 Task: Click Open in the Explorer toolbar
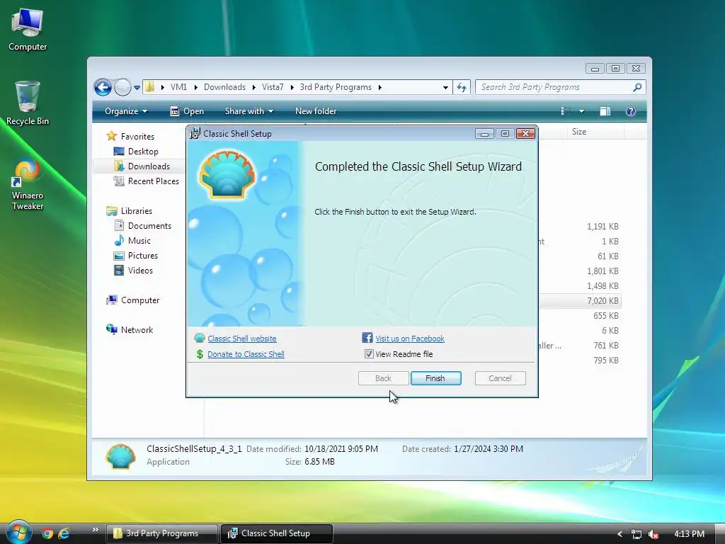coord(187,111)
